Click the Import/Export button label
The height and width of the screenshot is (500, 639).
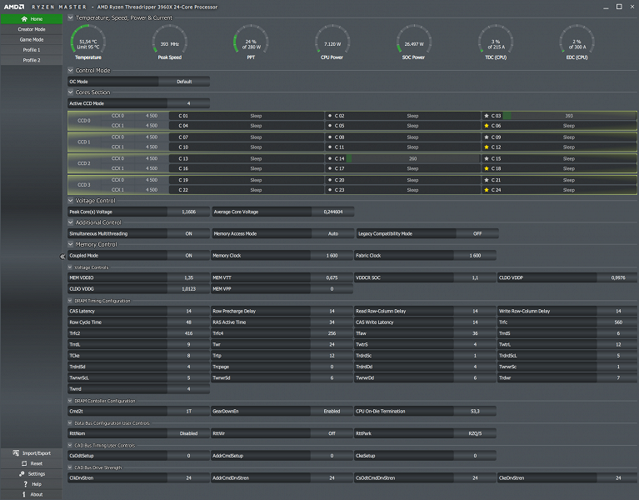pos(37,453)
